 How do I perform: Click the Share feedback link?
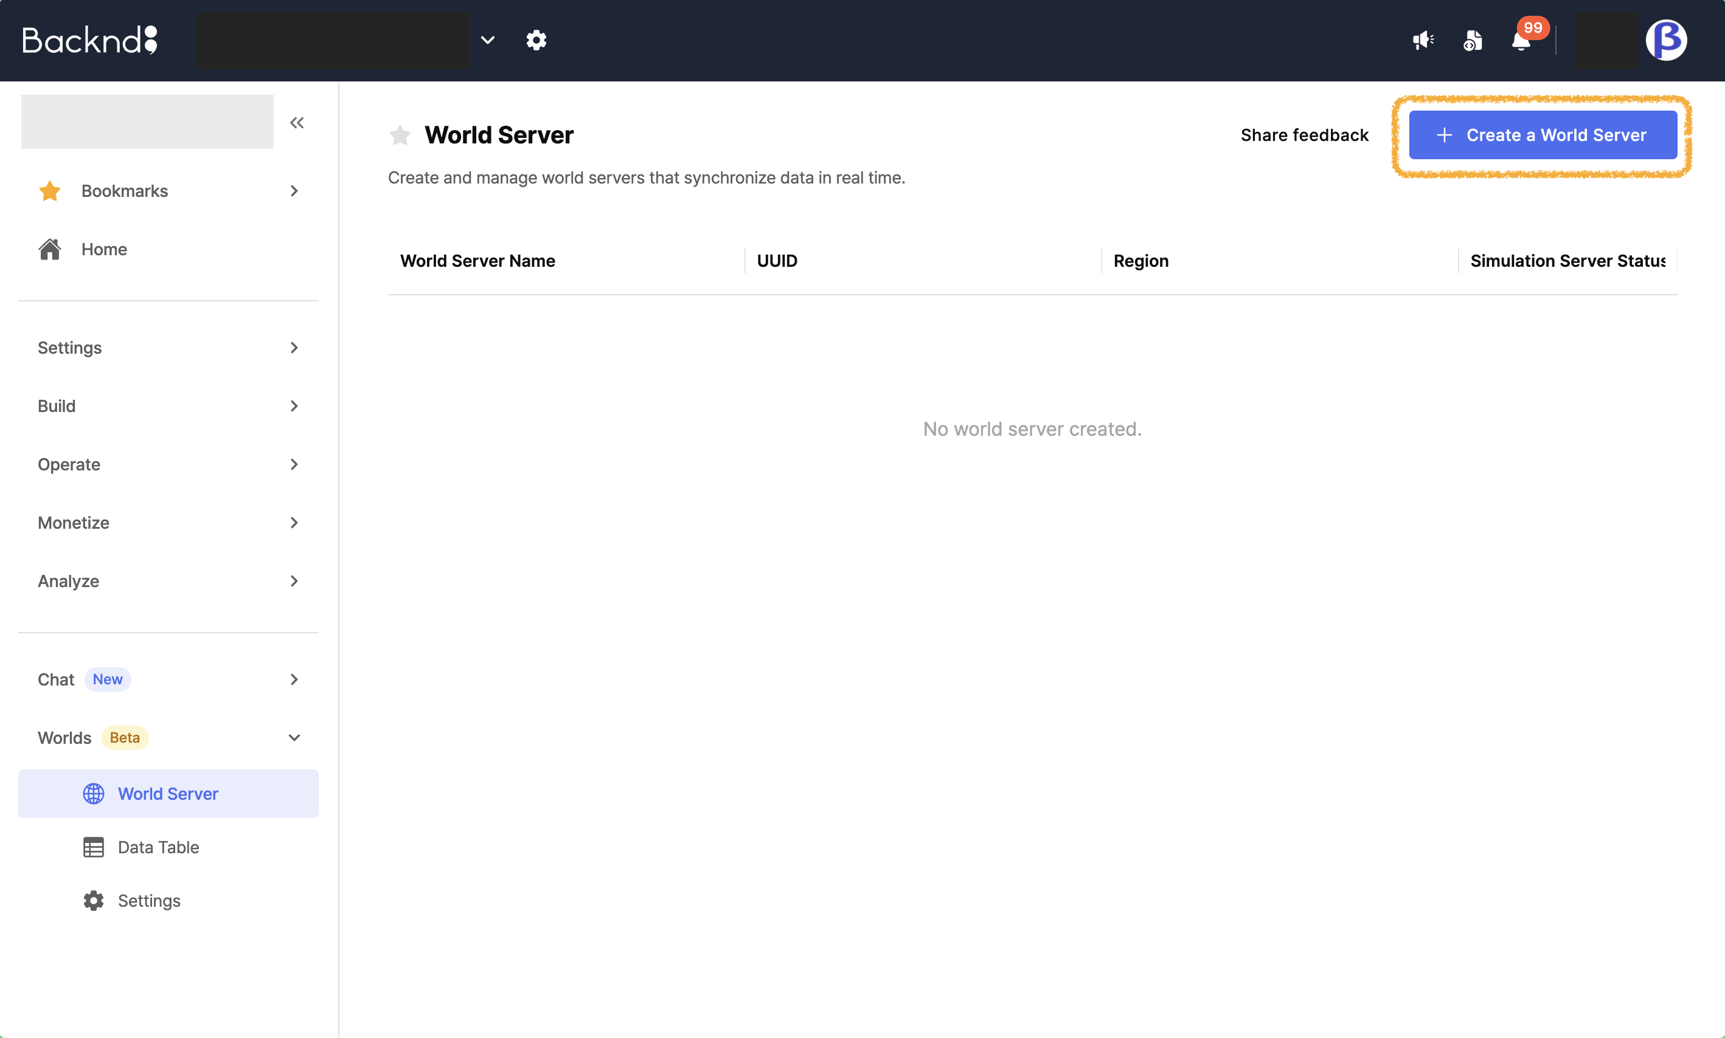(x=1305, y=134)
